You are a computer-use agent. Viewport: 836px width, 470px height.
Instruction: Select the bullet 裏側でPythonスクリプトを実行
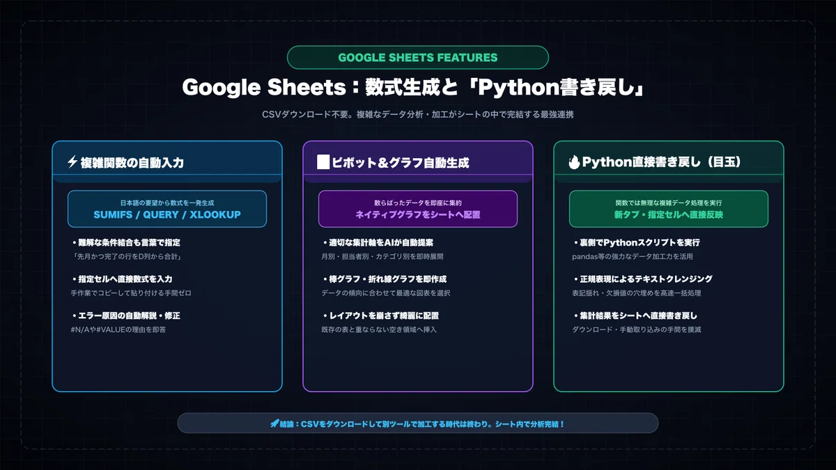pos(636,242)
